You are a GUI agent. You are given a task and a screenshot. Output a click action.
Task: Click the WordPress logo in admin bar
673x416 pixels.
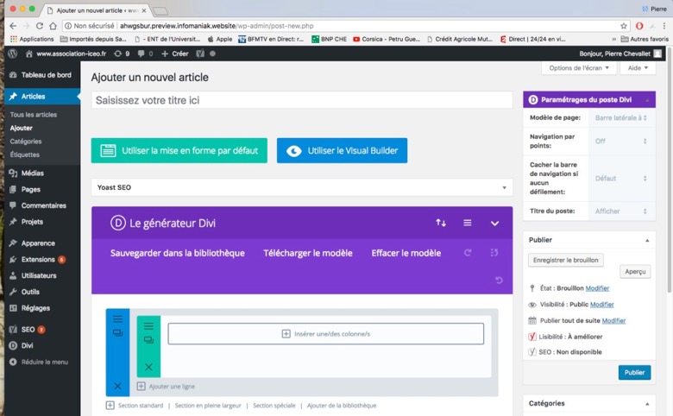12,54
